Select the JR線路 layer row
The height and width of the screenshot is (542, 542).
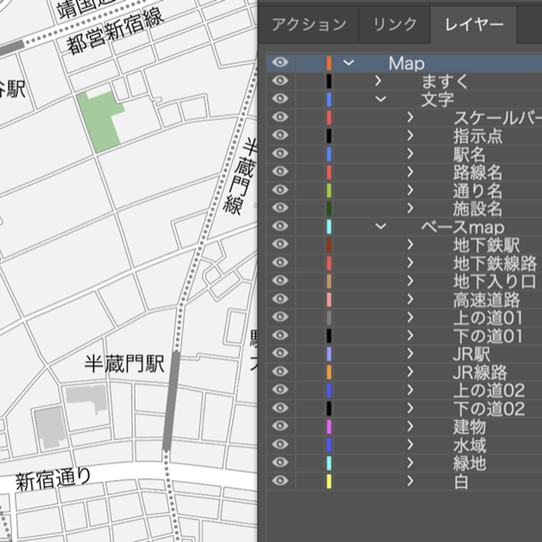tap(404, 372)
